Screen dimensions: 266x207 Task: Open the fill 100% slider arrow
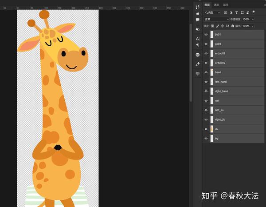point(253,26)
